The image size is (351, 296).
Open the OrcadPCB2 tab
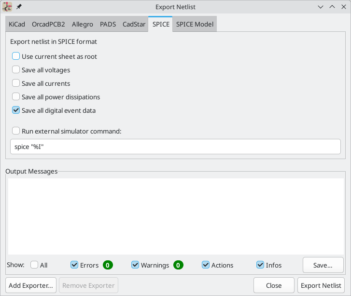point(48,24)
